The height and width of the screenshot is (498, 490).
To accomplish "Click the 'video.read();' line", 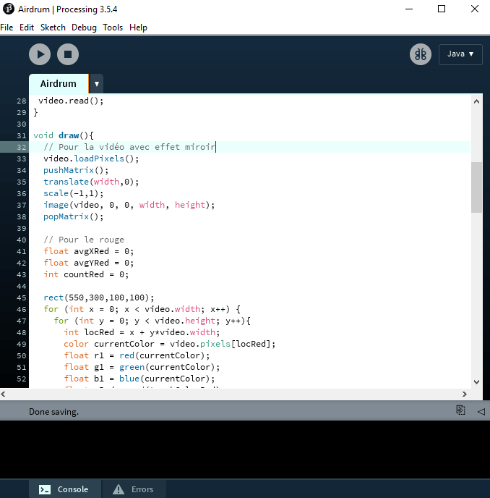I will pyautogui.click(x=71, y=101).
